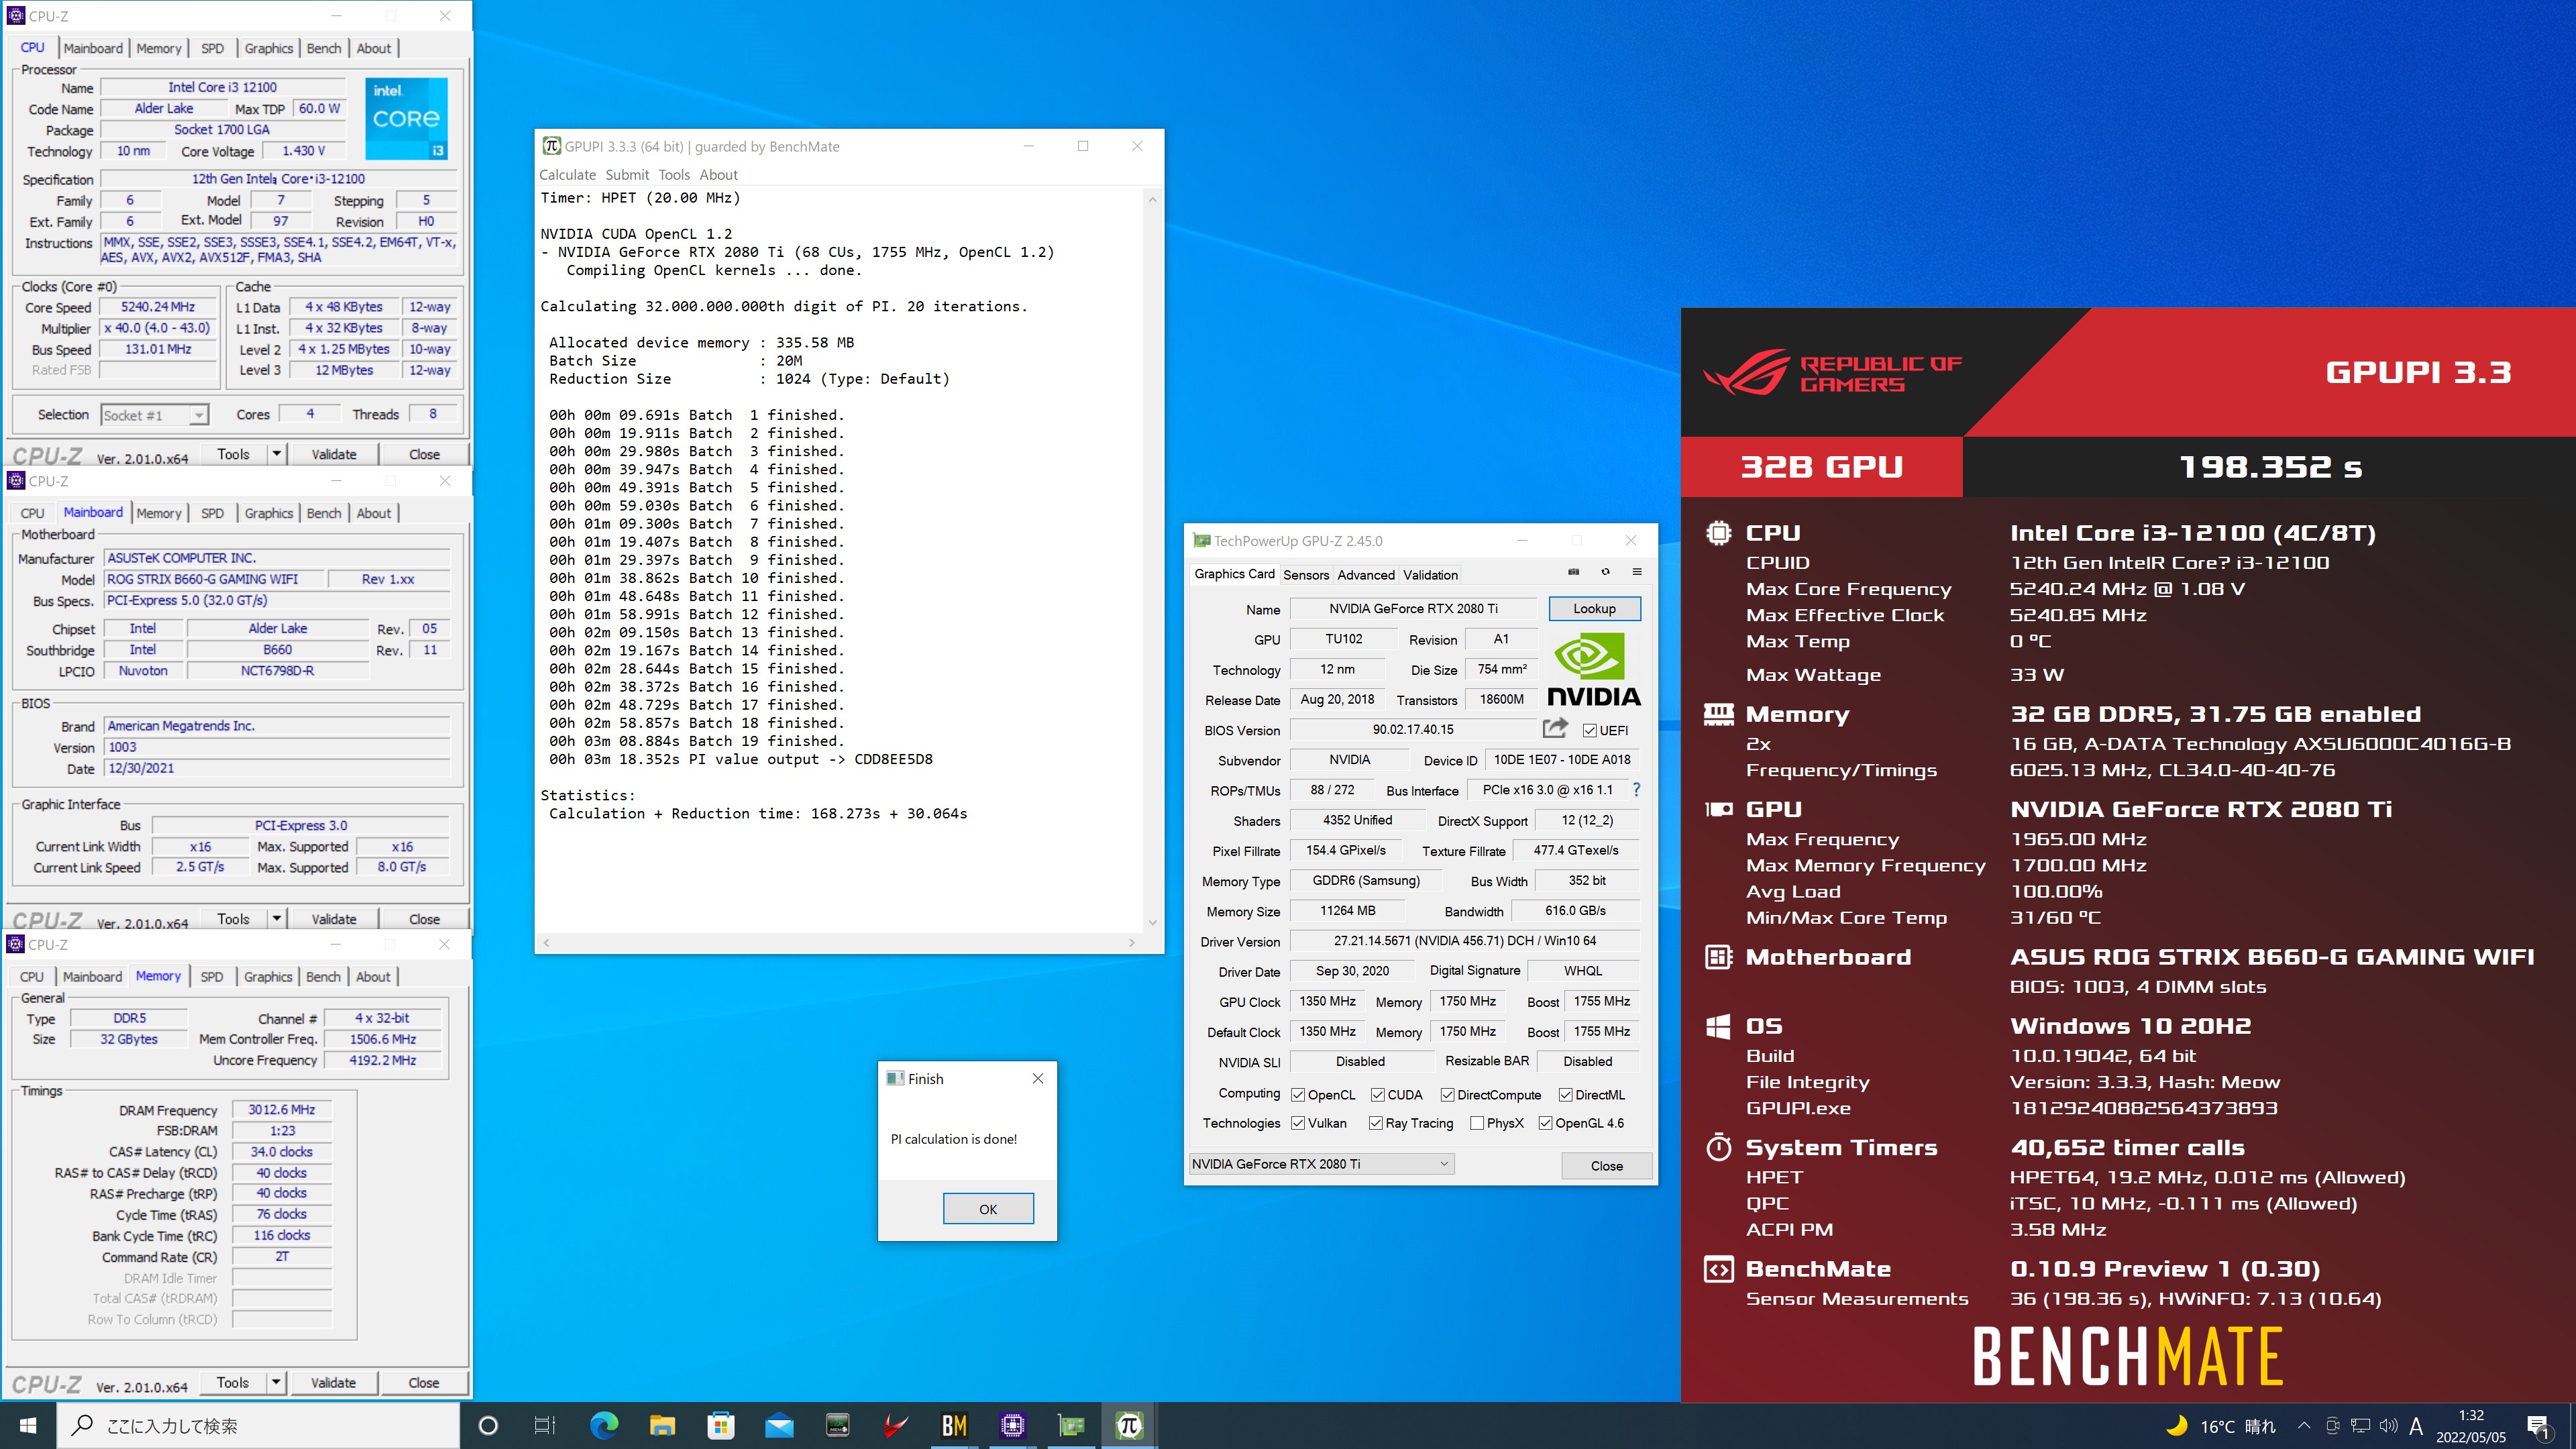Open the notification center icon
Screen dimensions: 2576x1449
pos(2538,1426)
